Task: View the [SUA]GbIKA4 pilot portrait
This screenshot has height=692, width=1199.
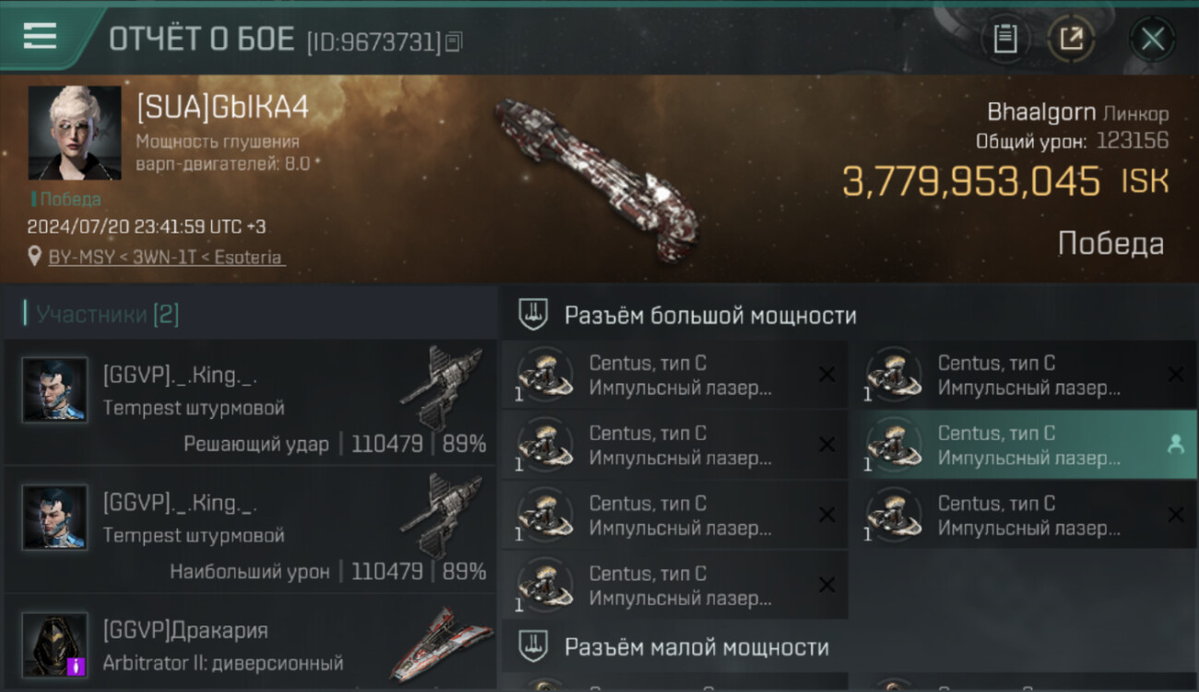Action: [x=75, y=133]
